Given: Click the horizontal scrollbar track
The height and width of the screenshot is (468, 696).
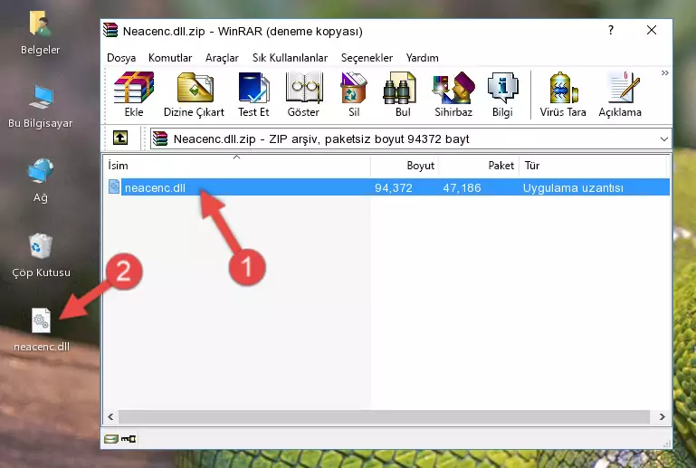Looking at the screenshot, I should click(x=384, y=416).
